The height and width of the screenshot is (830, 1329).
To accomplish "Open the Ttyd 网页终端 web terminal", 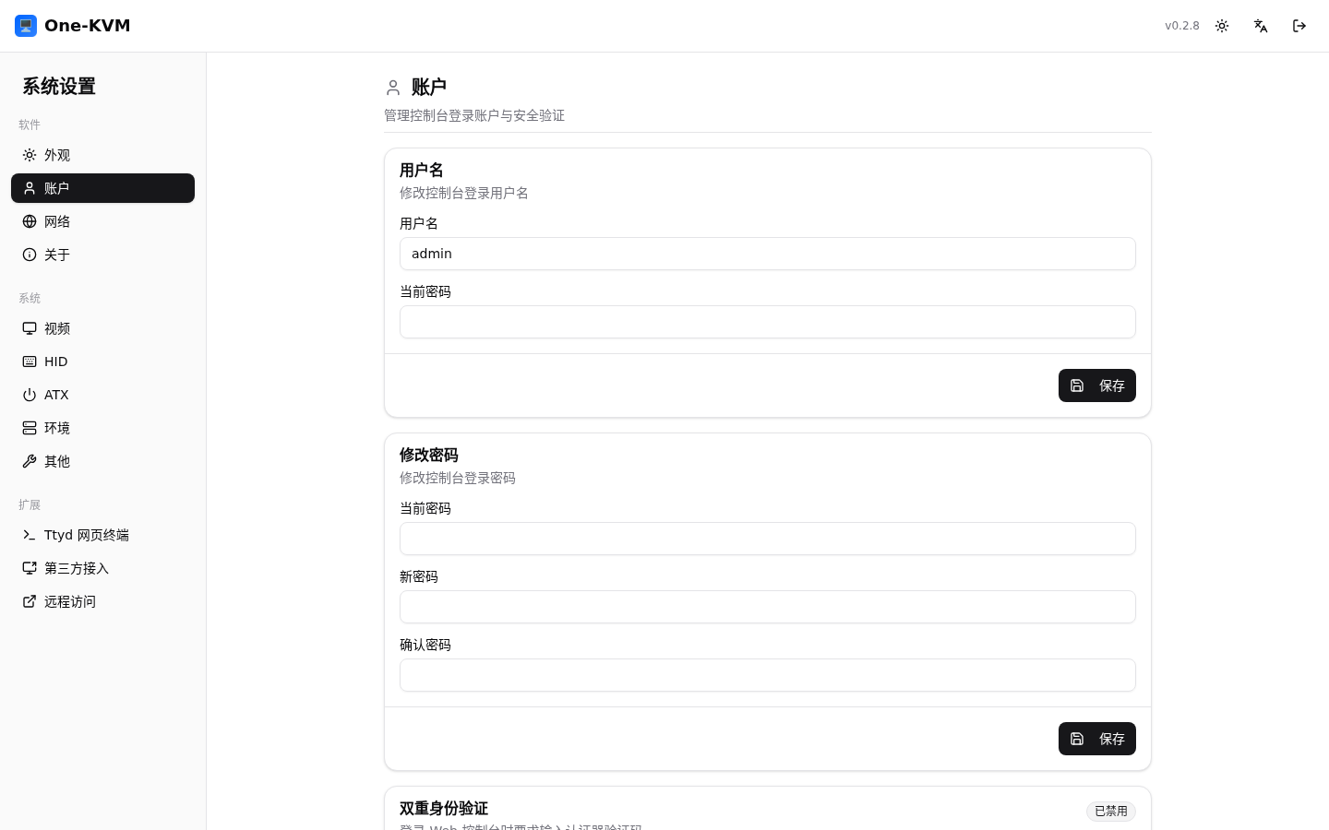I will click(x=102, y=535).
